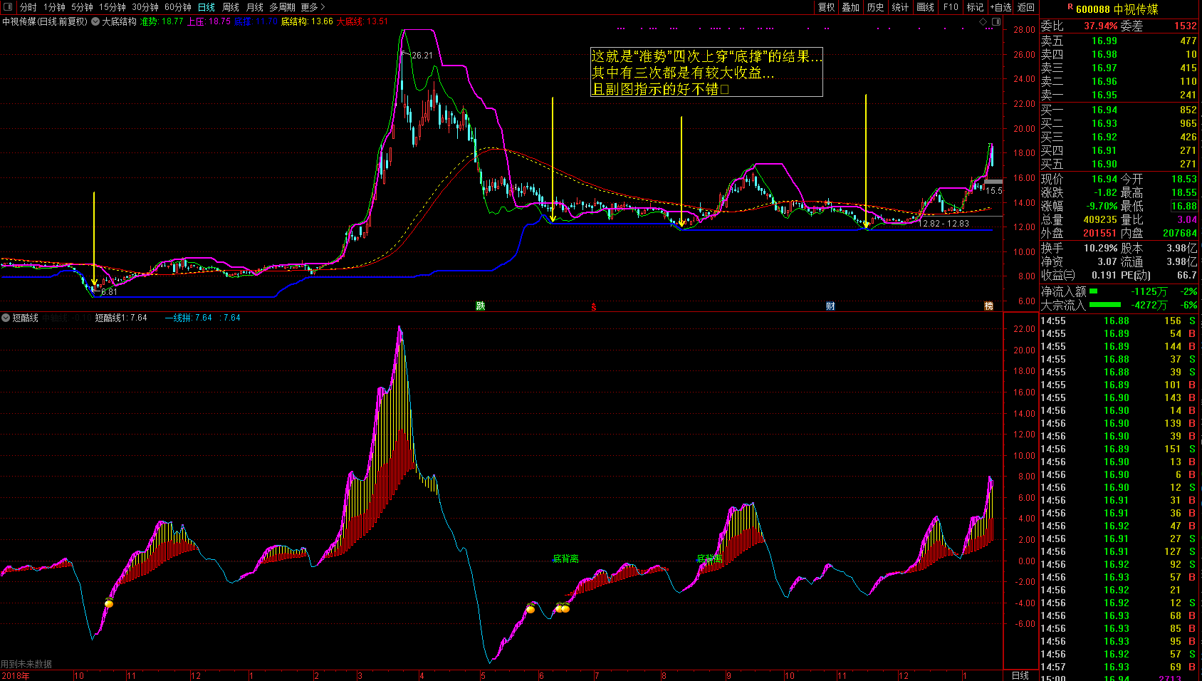Image resolution: width=1202 pixels, height=681 pixels.
Task: Open the 短酷线 indicator dropdown arrow
Action: coord(6,318)
